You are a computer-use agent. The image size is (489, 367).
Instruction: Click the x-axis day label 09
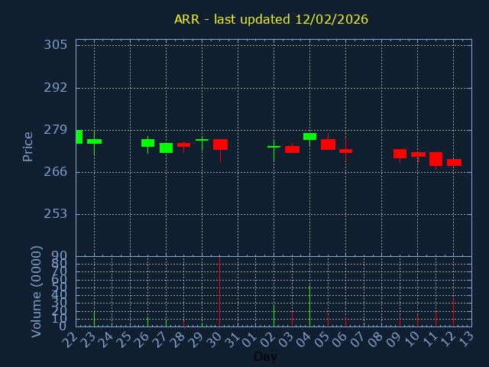(393, 339)
